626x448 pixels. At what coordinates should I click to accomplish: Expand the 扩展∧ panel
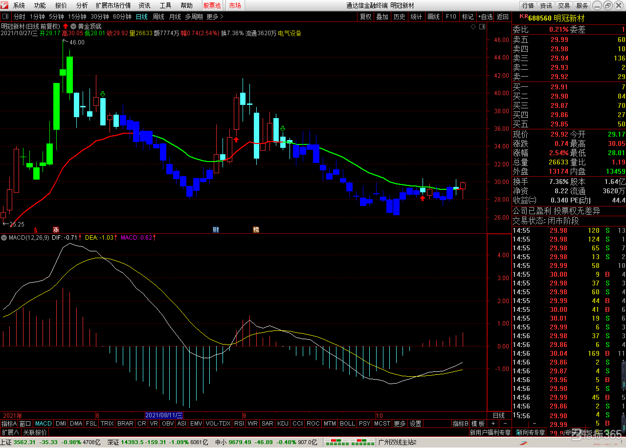(10, 432)
